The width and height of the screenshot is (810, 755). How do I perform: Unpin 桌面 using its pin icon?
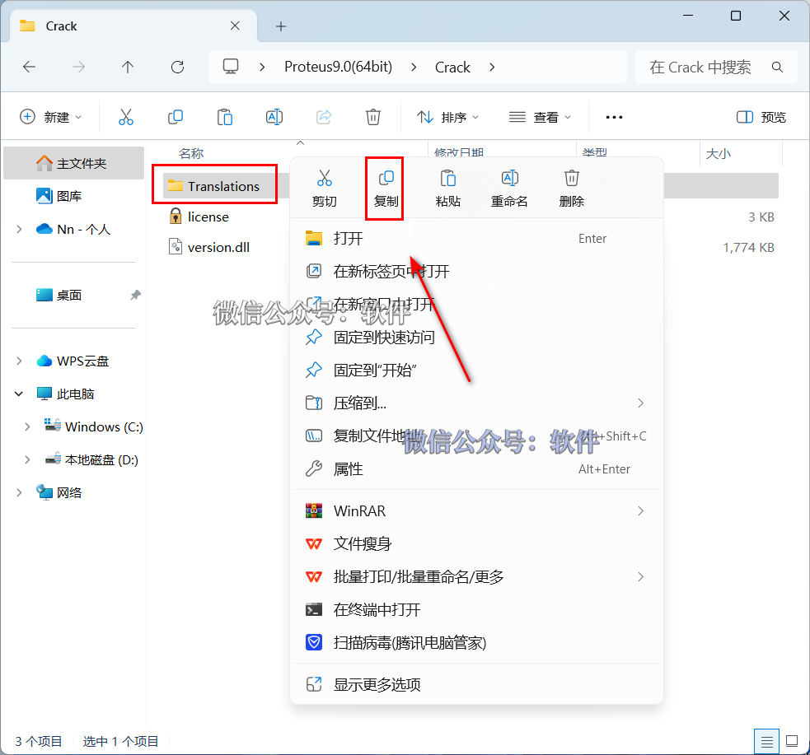coord(135,296)
